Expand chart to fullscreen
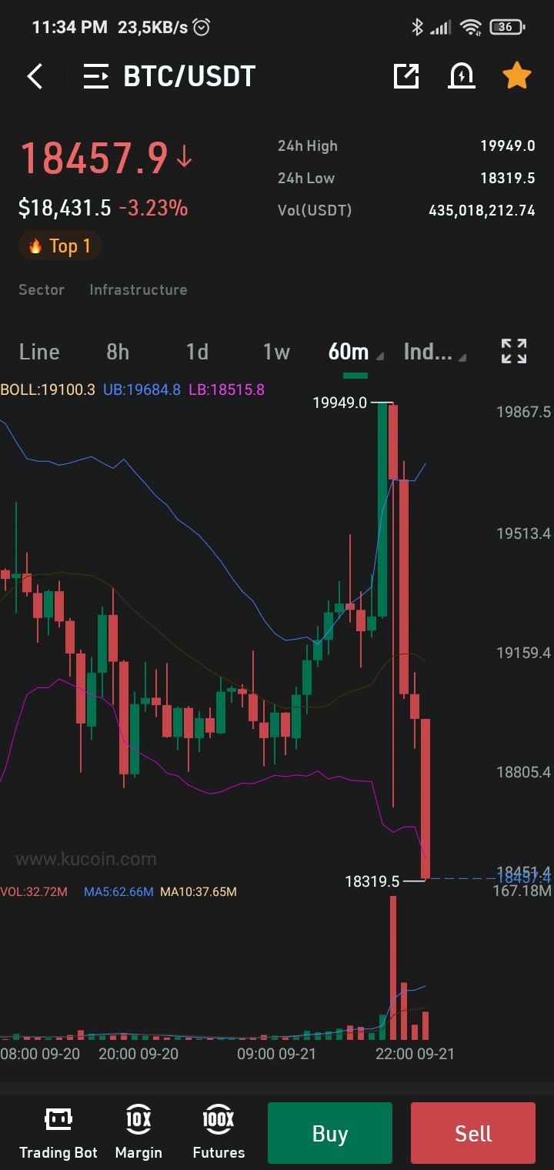The width and height of the screenshot is (554, 1170). 514,351
